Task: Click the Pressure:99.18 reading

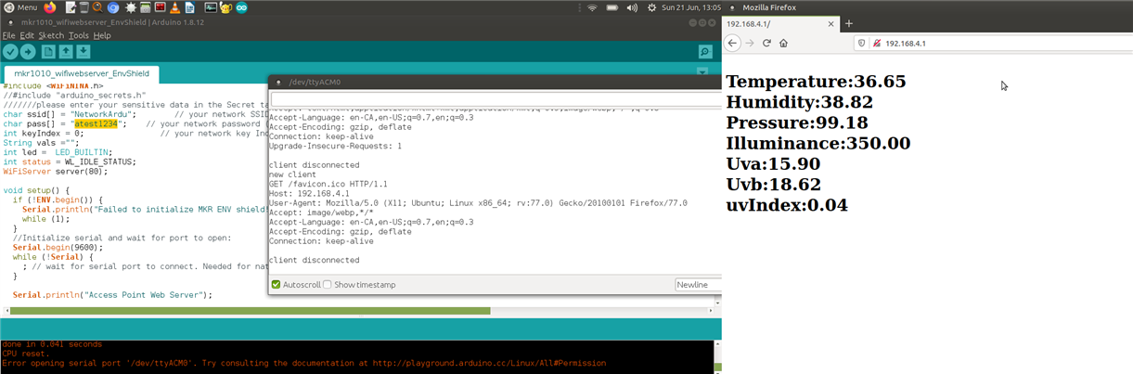Action: [x=797, y=123]
